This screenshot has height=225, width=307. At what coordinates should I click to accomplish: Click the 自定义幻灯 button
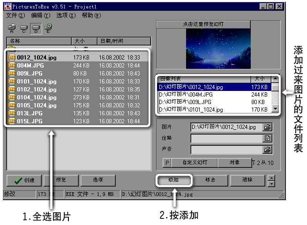point(195,163)
